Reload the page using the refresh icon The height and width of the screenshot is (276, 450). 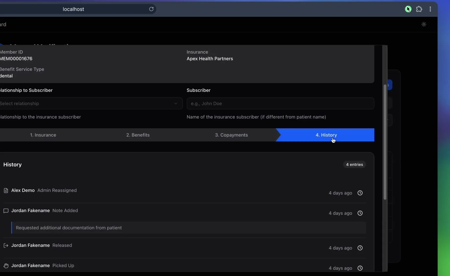click(x=151, y=9)
